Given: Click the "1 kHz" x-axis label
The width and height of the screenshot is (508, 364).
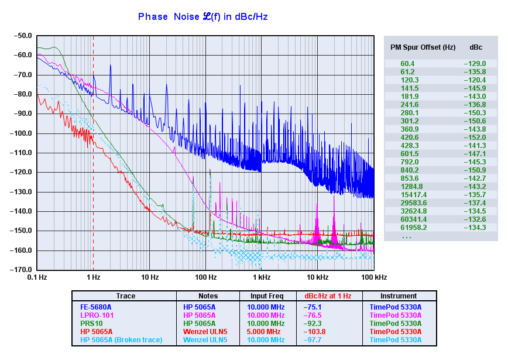Looking at the screenshot, I should click(262, 277).
